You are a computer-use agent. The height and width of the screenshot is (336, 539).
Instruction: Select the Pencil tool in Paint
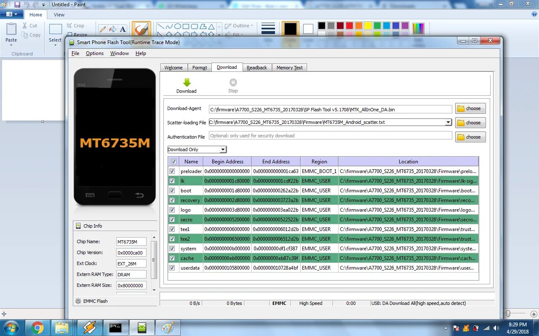coord(102,29)
